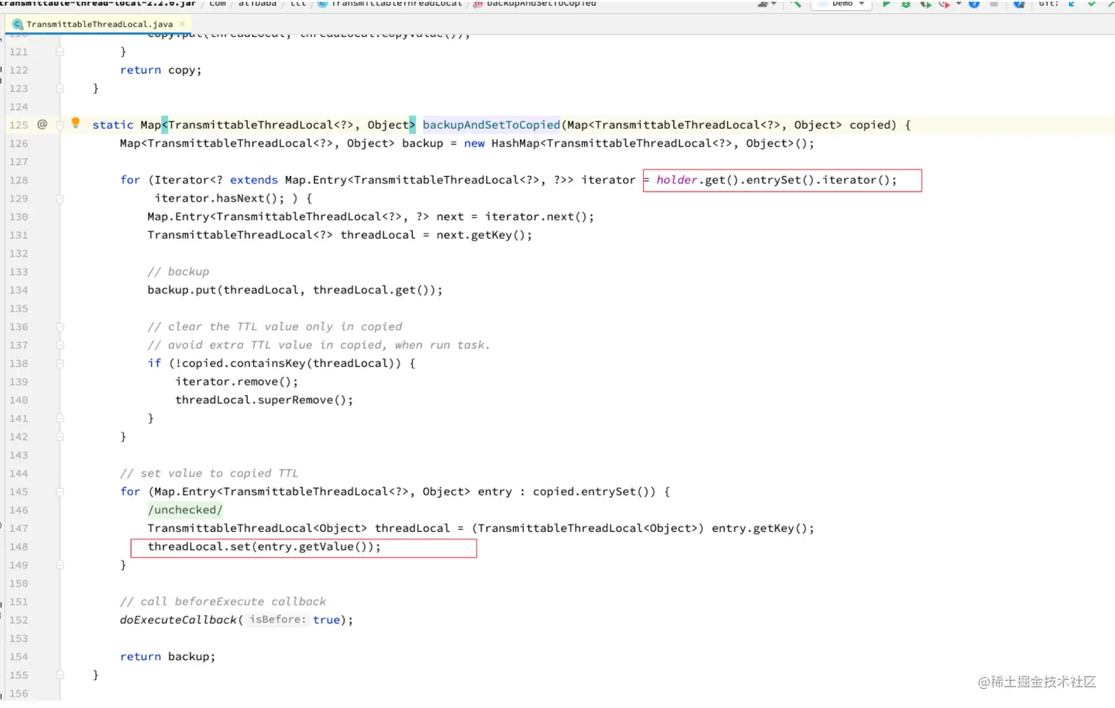Click line number 152 in the gutter
Screen dimensions: 1115x708
coord(18,620)
